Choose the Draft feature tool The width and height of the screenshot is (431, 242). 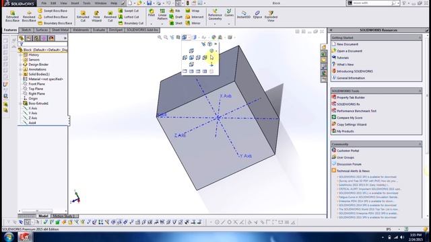tap(176, 17)
